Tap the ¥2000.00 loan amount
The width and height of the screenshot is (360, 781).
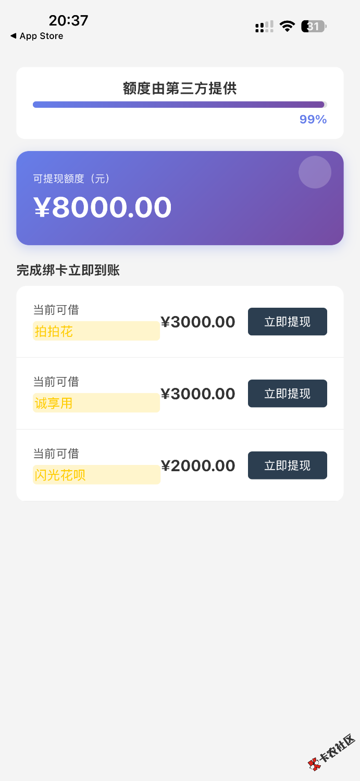tap(198, 465)
